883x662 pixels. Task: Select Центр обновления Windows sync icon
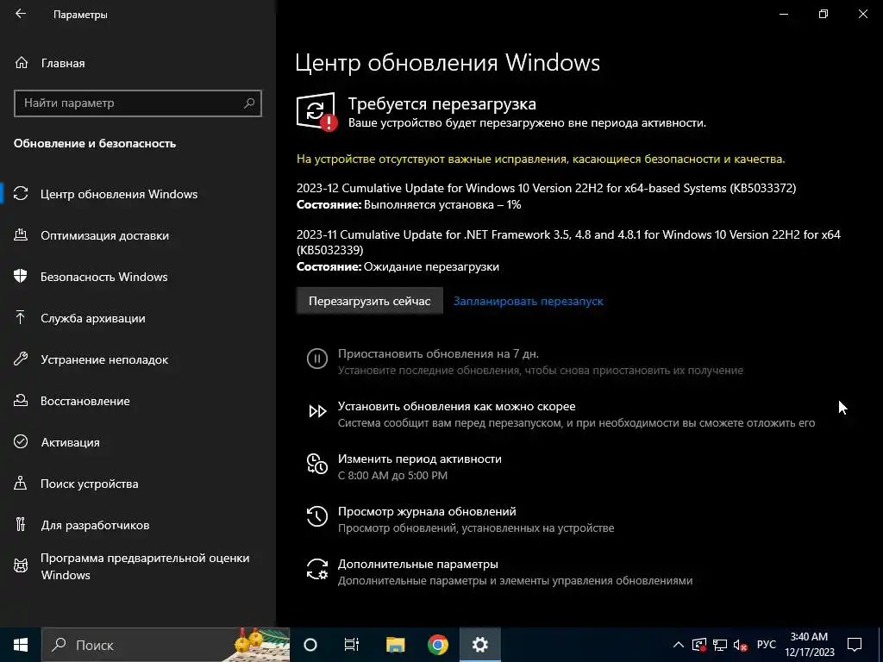[21, 194]
